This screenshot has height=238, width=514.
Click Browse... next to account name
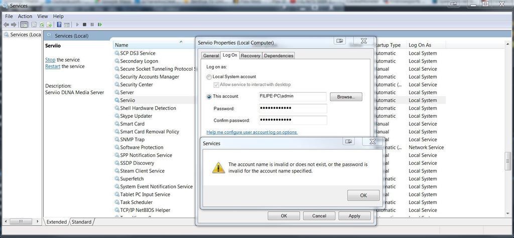pos(346,97)
